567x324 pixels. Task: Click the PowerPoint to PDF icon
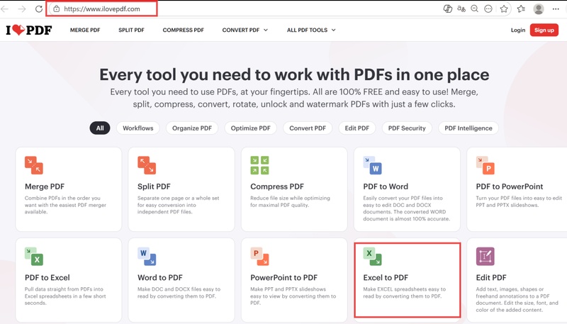(259, 257)
